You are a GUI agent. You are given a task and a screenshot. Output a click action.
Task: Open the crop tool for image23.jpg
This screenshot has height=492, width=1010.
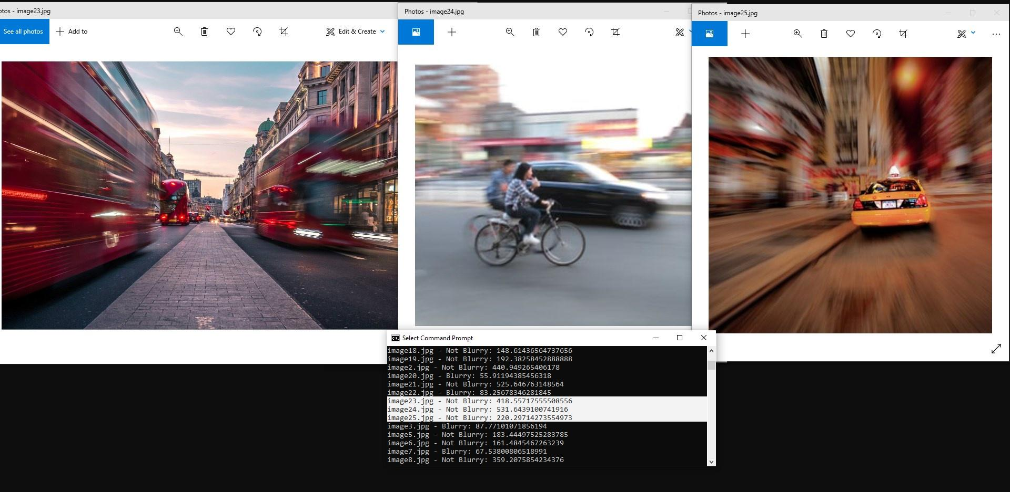tap(284, 32)
